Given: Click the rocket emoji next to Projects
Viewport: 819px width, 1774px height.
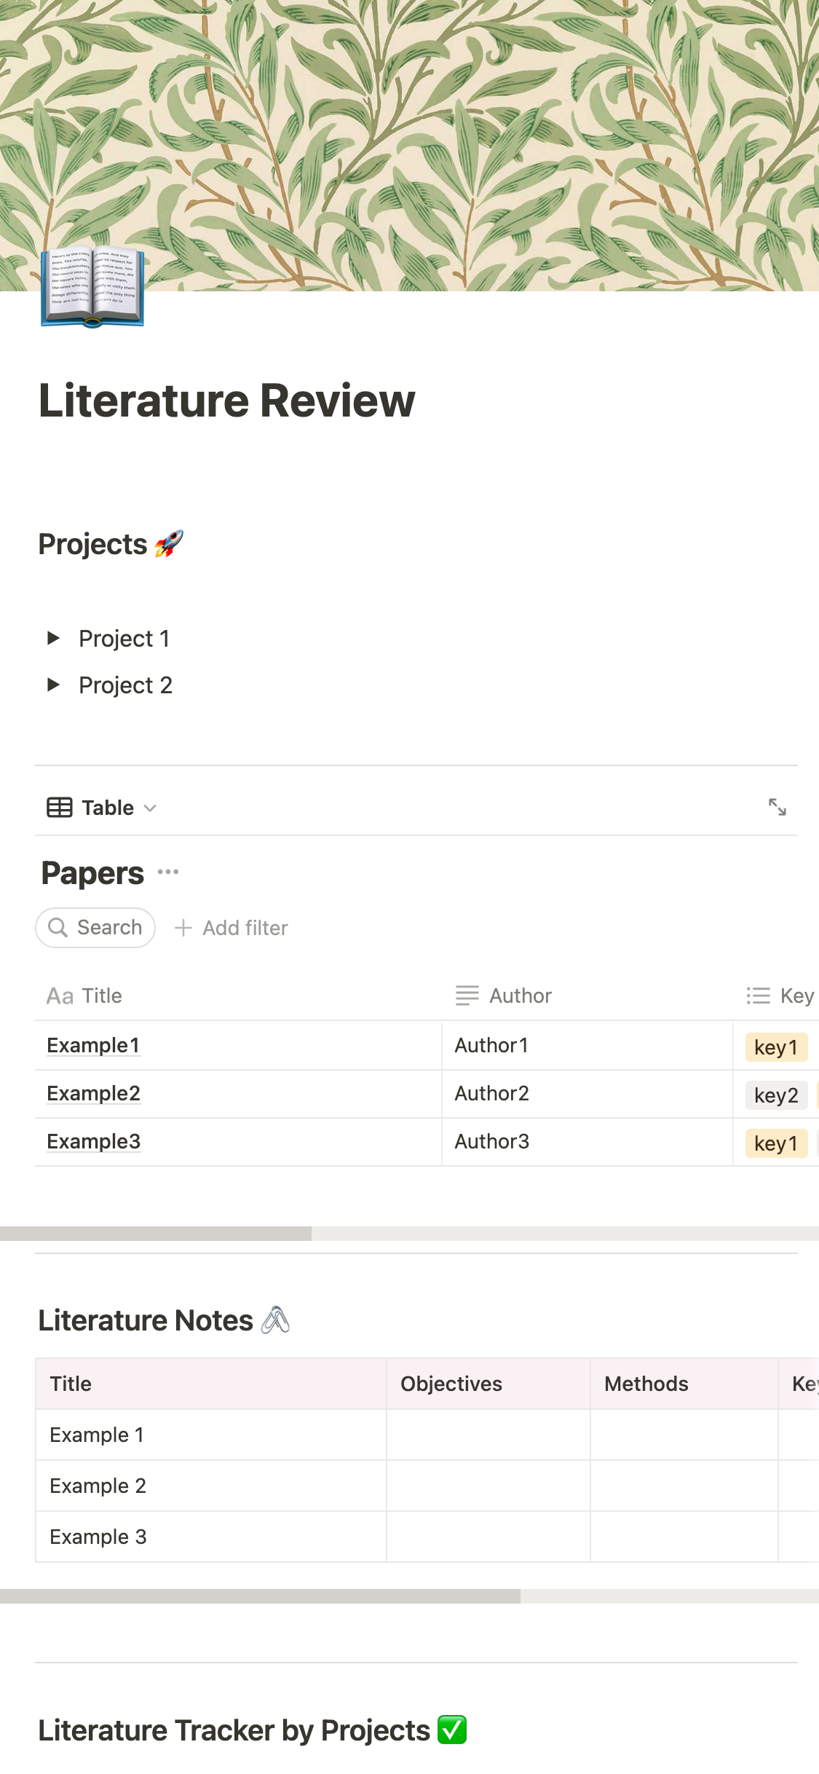Looking at the screenshot, I should (168, 542).
